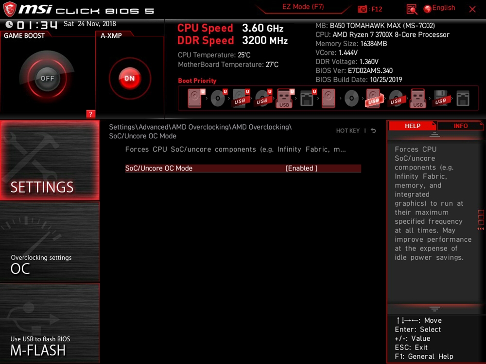Click the '+/-: Value' hint

(x=412, y=339)
